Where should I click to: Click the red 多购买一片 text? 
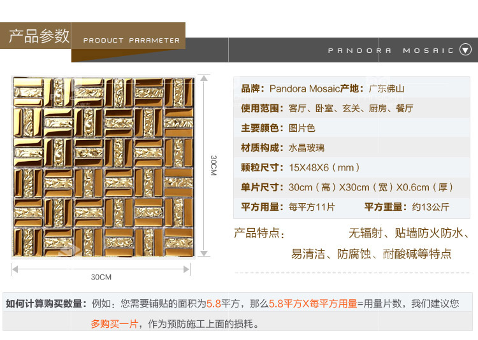115,324
